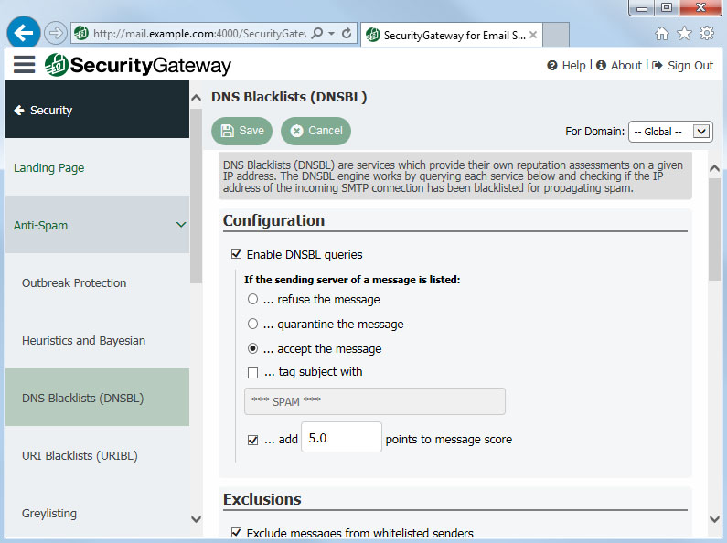Click the browser address bar URL
727x543 pixels.
[x=199, y=33]
